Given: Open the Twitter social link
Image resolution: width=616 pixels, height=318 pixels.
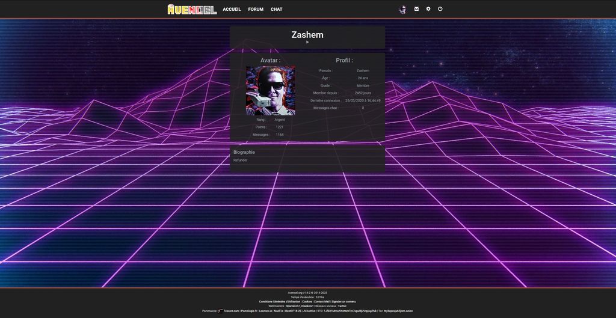Looking at the screenshot, I should pyautogui.click(x=342, y=306).
